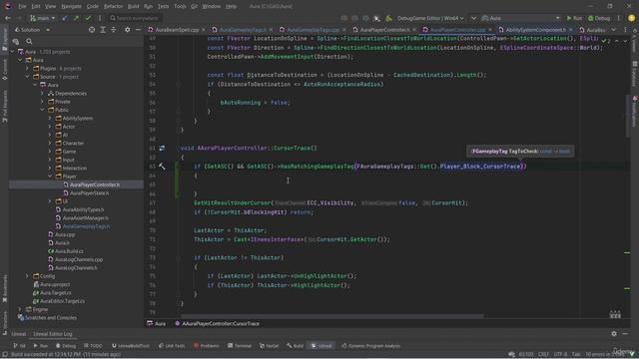Click the collapse all icon in Solution panel
639x359 pixels.
[113, 30]
